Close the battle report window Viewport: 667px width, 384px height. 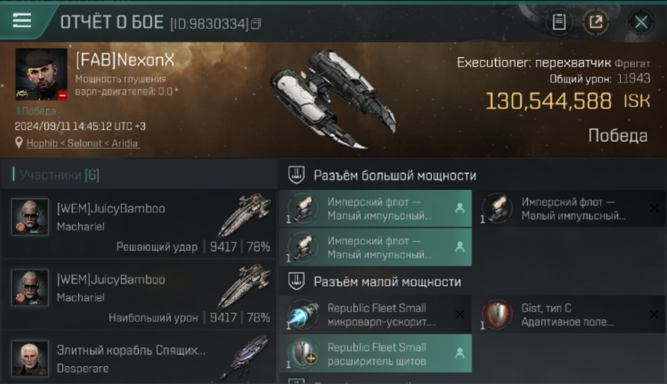641,22
